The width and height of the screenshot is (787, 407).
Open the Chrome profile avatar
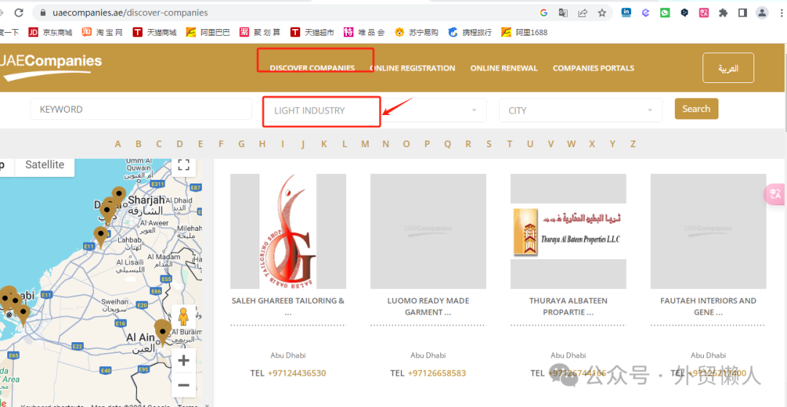pos(762,13)
